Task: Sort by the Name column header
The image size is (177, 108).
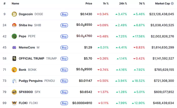Action: pos(15,4)
